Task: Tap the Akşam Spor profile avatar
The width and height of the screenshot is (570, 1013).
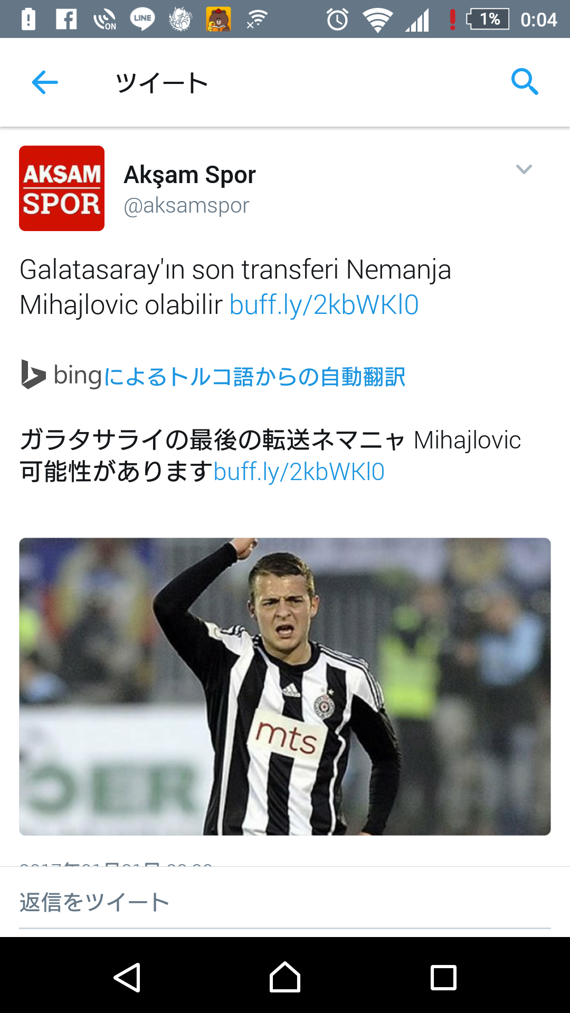Action: 62,188
